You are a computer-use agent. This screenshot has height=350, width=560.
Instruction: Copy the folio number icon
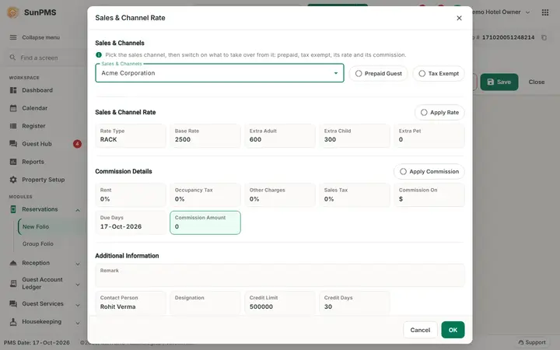coord(544,37)
